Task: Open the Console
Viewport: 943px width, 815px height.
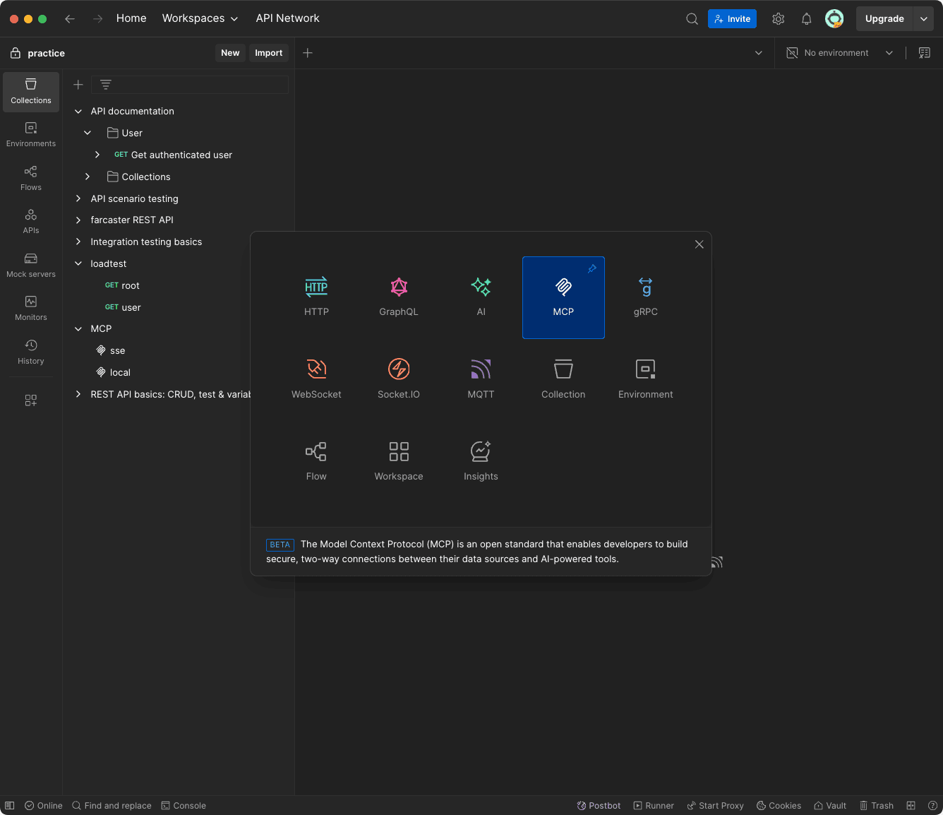Action: tap(184, 806)
